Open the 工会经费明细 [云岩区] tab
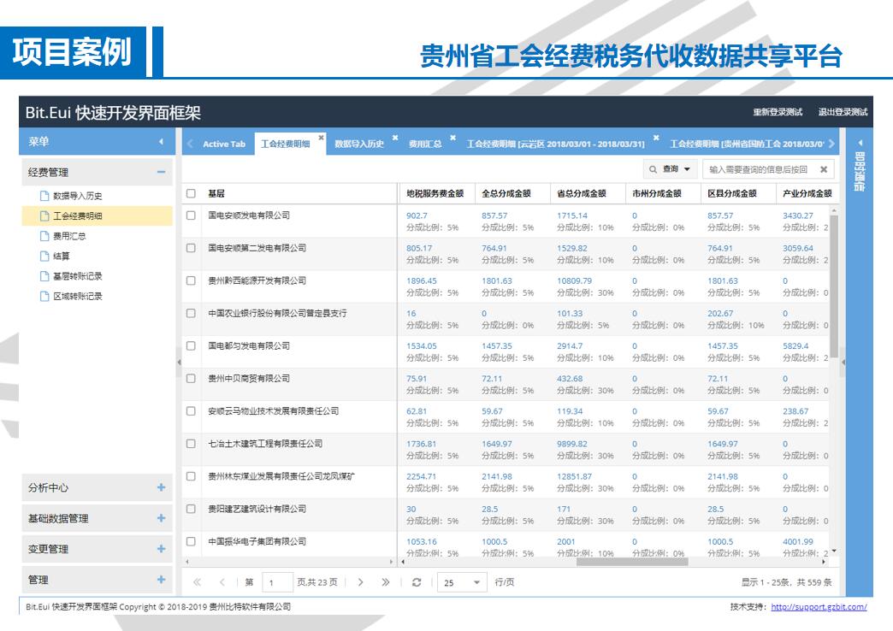The width and height of the screenshot is (893, 631). point(556,144)
